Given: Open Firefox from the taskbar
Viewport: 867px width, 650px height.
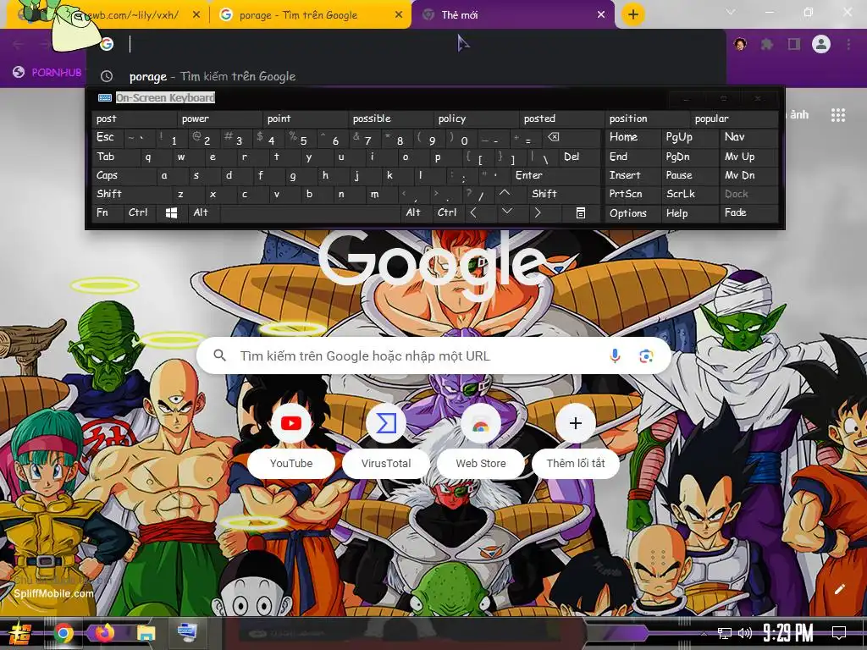Looking at the screenshot, I should 105,633.
